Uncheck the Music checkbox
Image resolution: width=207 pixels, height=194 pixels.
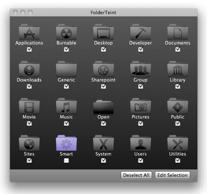[66, 123]
